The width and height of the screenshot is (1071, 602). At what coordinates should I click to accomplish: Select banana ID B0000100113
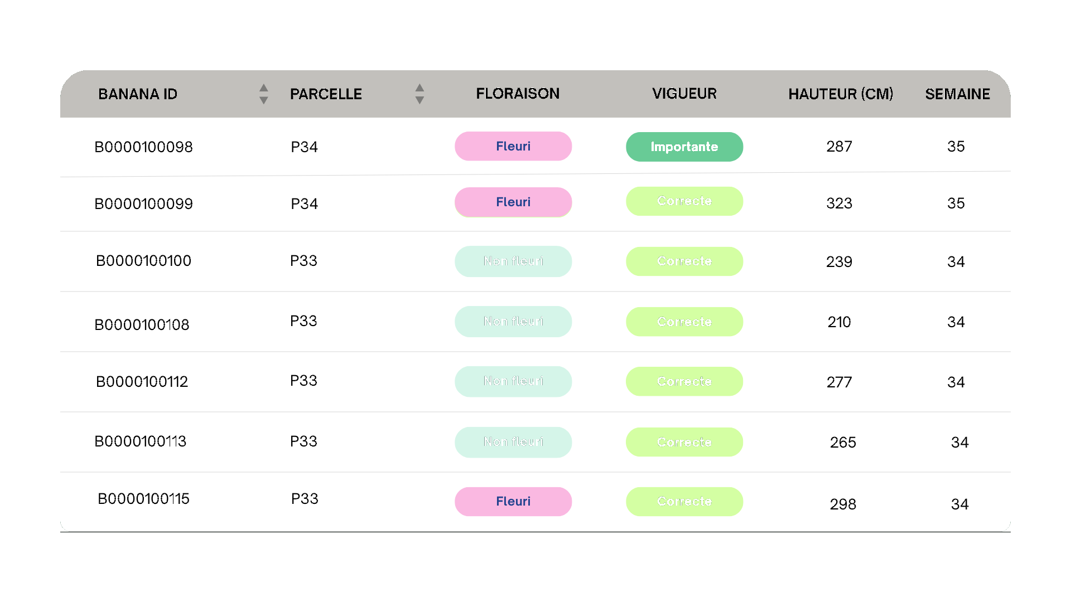(x=140, y=441)
